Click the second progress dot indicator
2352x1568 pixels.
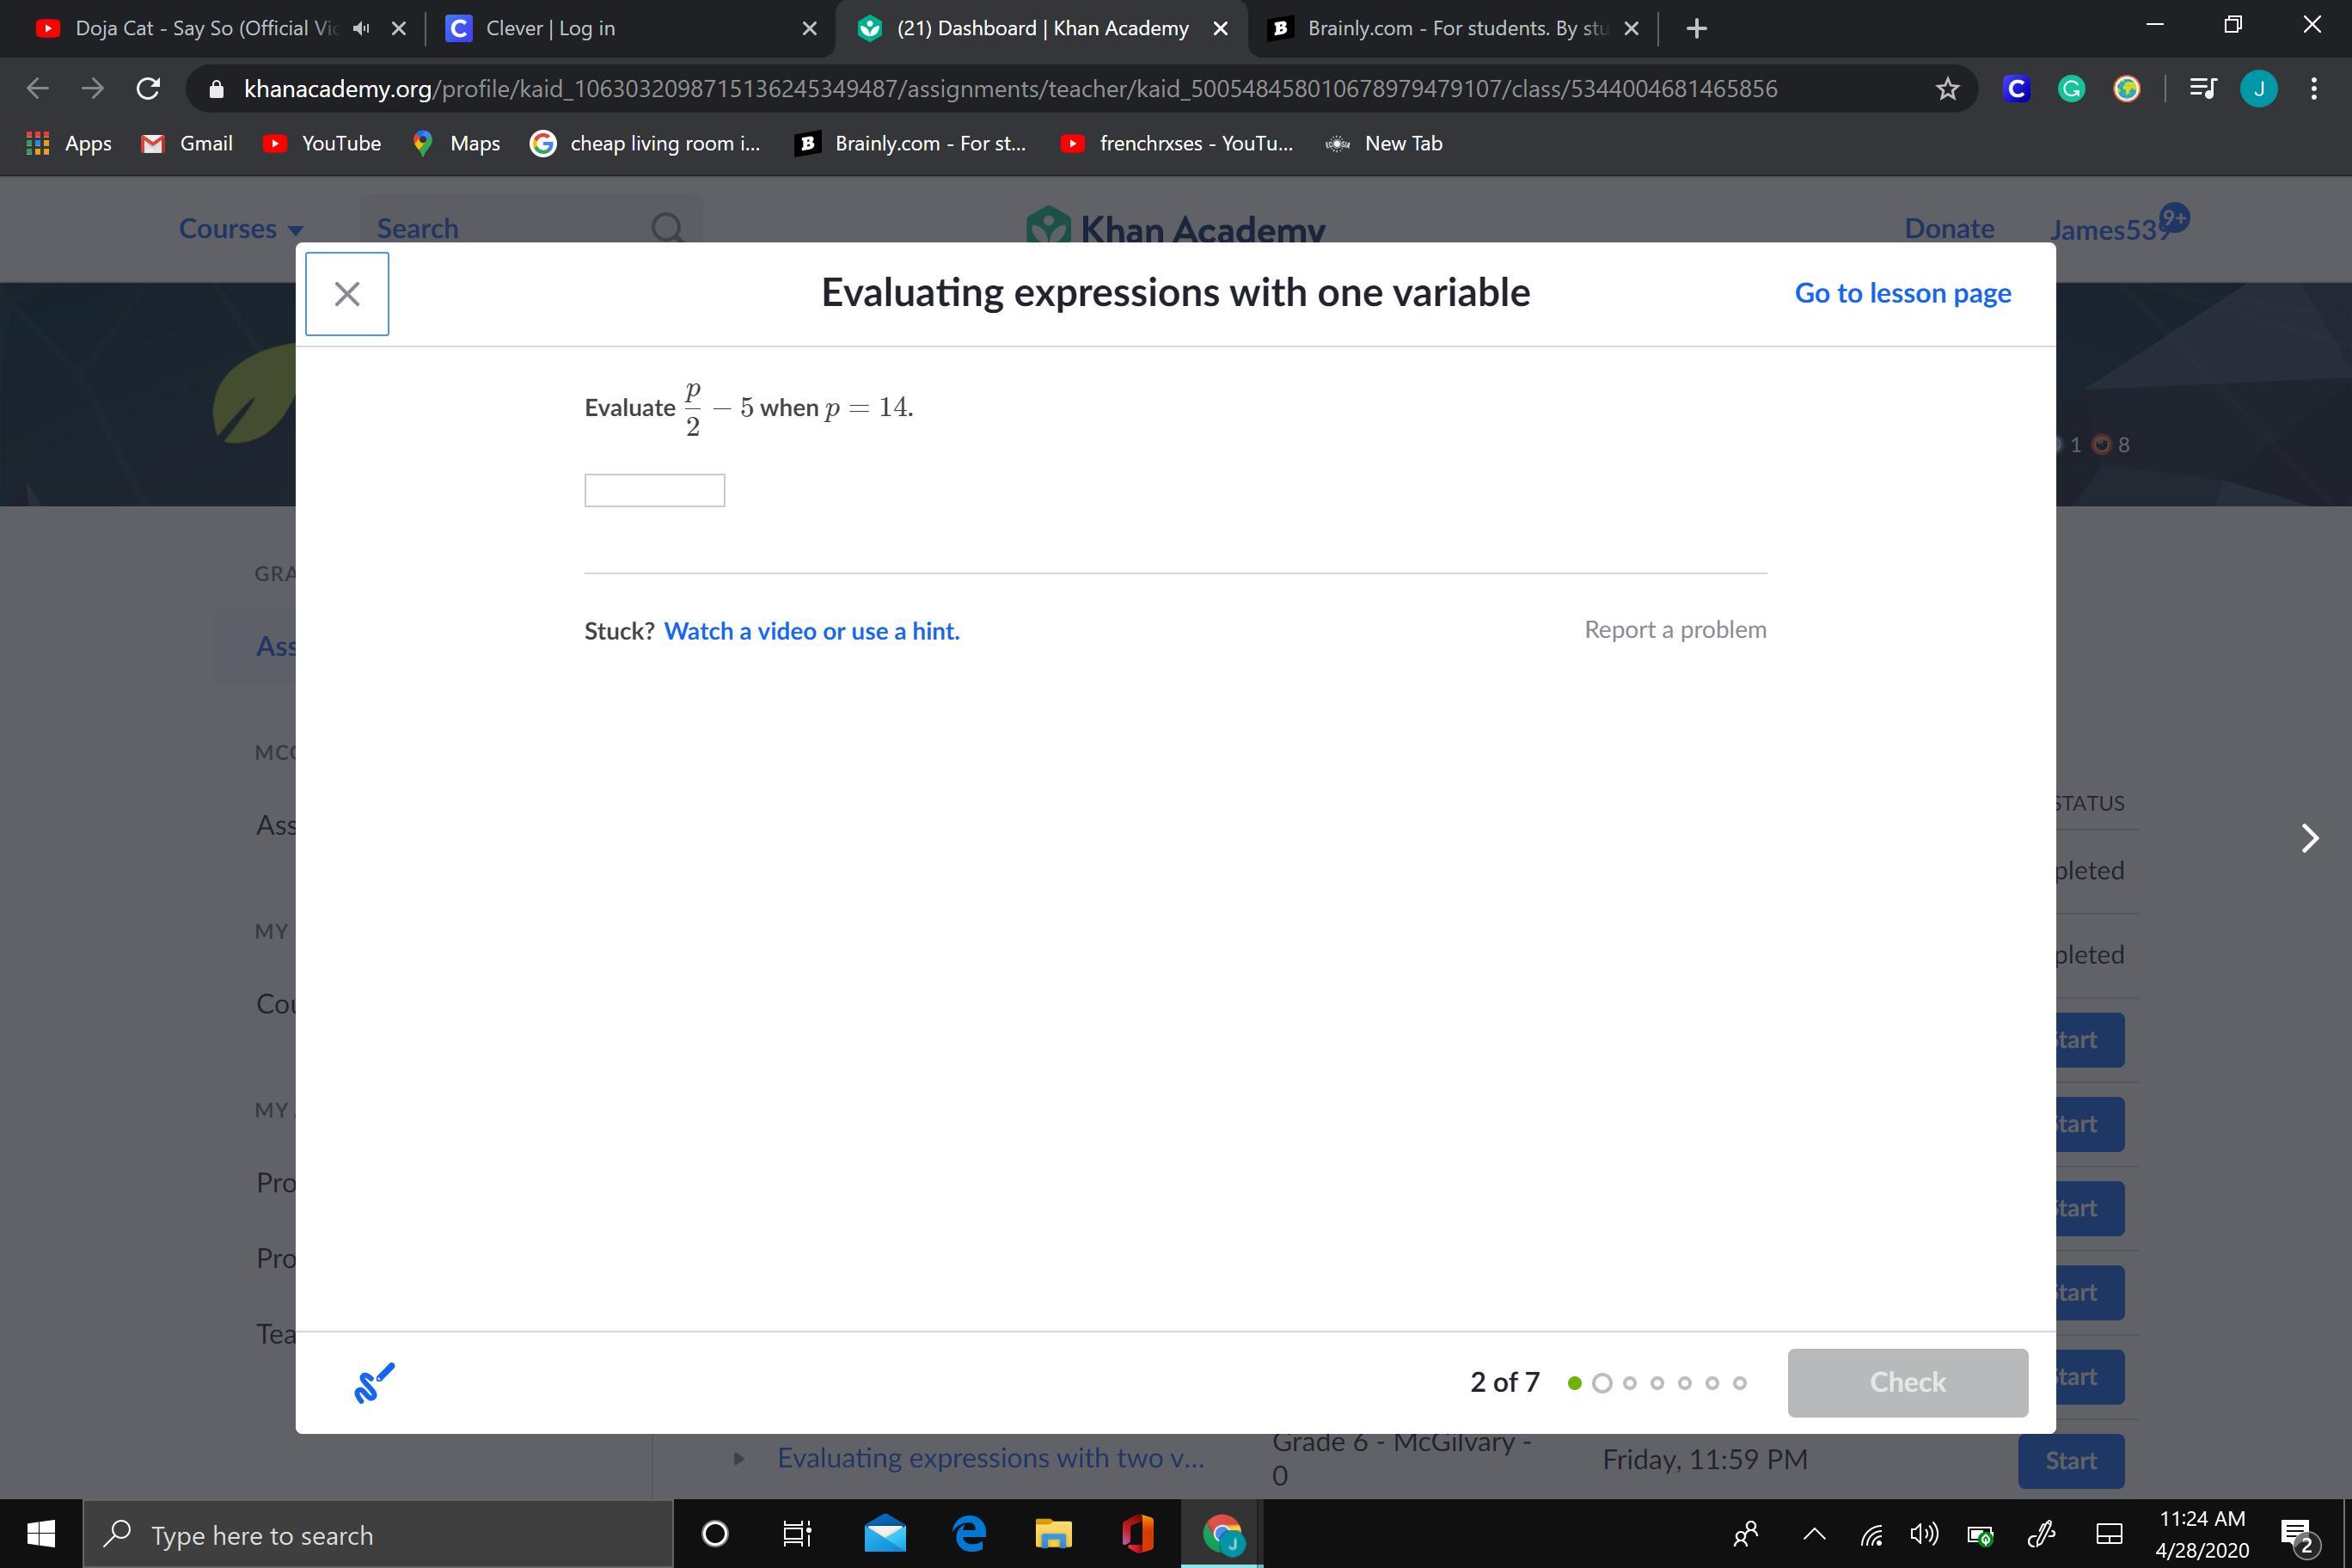(x=1602, y=1383)
